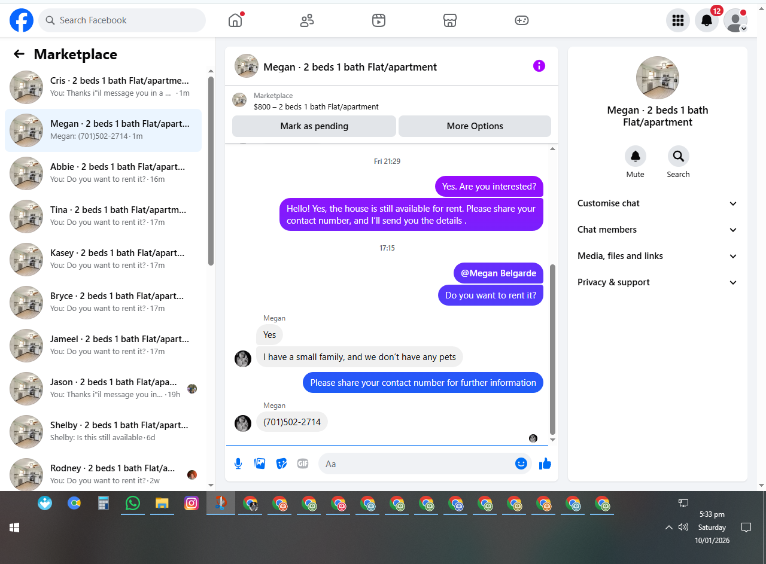The width and height of the screenshot is (766, 564).
Task: Click the (701)502-2714 message bubble
Action: 292,422
